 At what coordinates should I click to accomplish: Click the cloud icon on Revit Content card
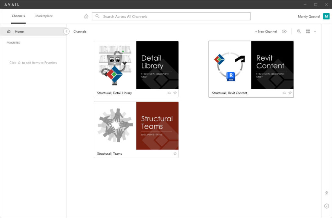click(284, 93)
